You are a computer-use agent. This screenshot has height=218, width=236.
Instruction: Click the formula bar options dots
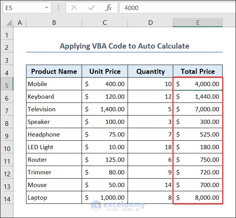coord(58,8)
